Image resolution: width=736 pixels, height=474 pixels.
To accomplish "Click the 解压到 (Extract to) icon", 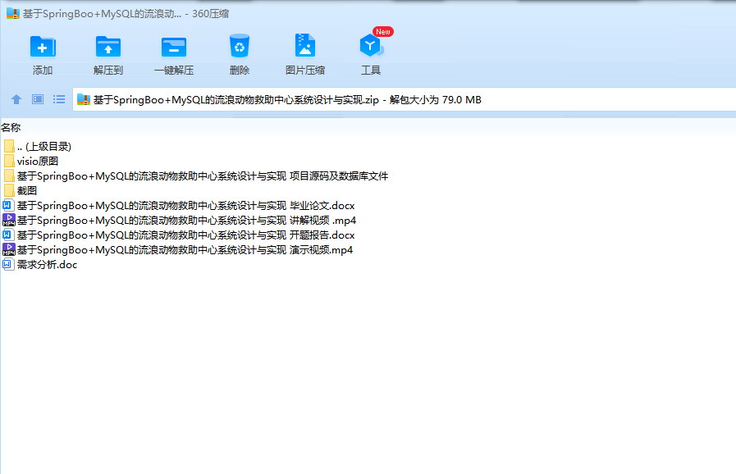I will coord(108,47).
